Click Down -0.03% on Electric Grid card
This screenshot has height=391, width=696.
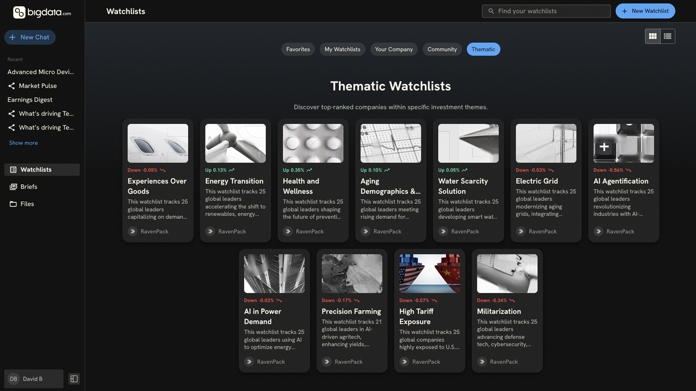tap(530, 170)
